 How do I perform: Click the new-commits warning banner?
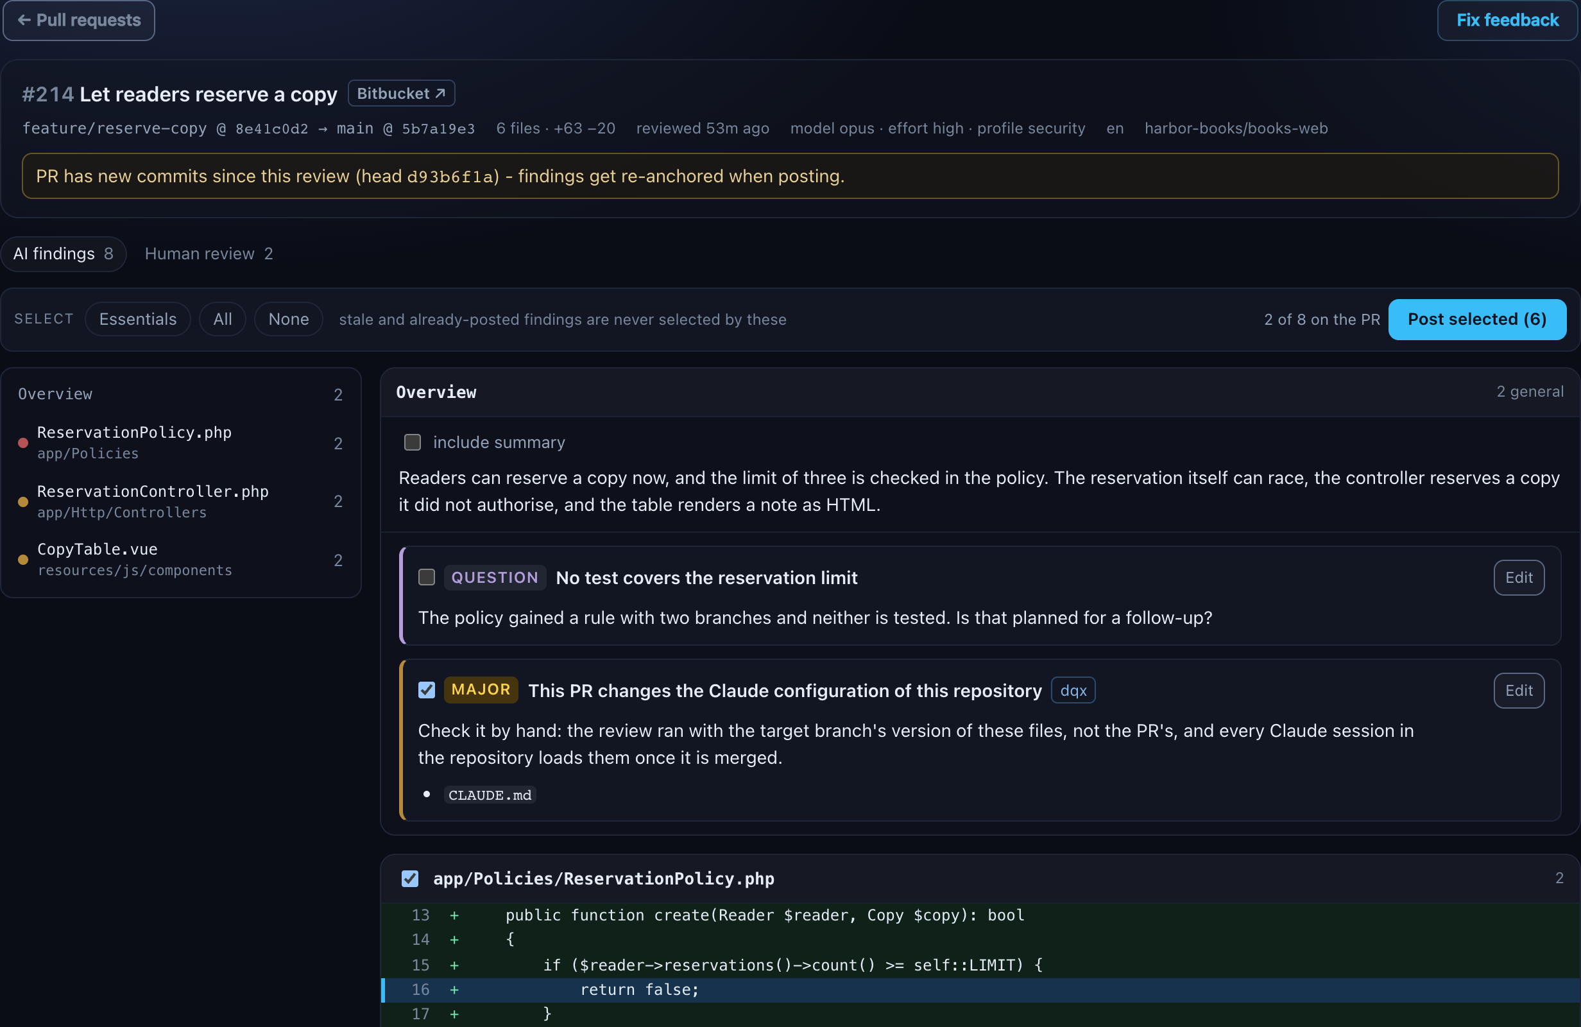tap(790, 176)
